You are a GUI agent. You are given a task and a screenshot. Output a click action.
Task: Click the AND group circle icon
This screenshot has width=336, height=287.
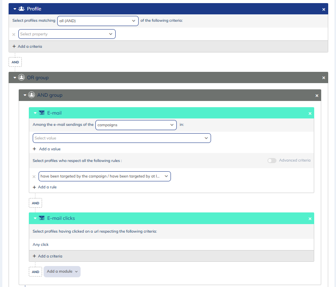pyautogui.click(x=32, y=95)
